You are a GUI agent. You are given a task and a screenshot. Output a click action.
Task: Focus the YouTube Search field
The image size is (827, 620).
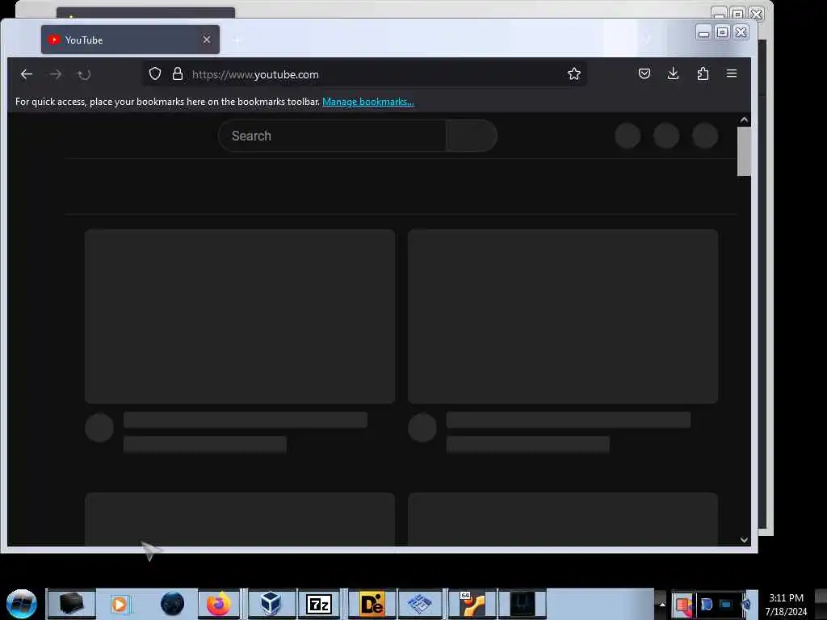(x=332, y=136)
